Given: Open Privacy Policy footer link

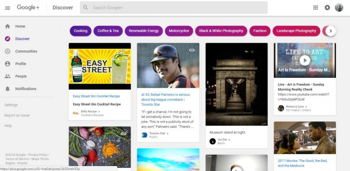Looking at the screenshot, I should pos(38,155).
